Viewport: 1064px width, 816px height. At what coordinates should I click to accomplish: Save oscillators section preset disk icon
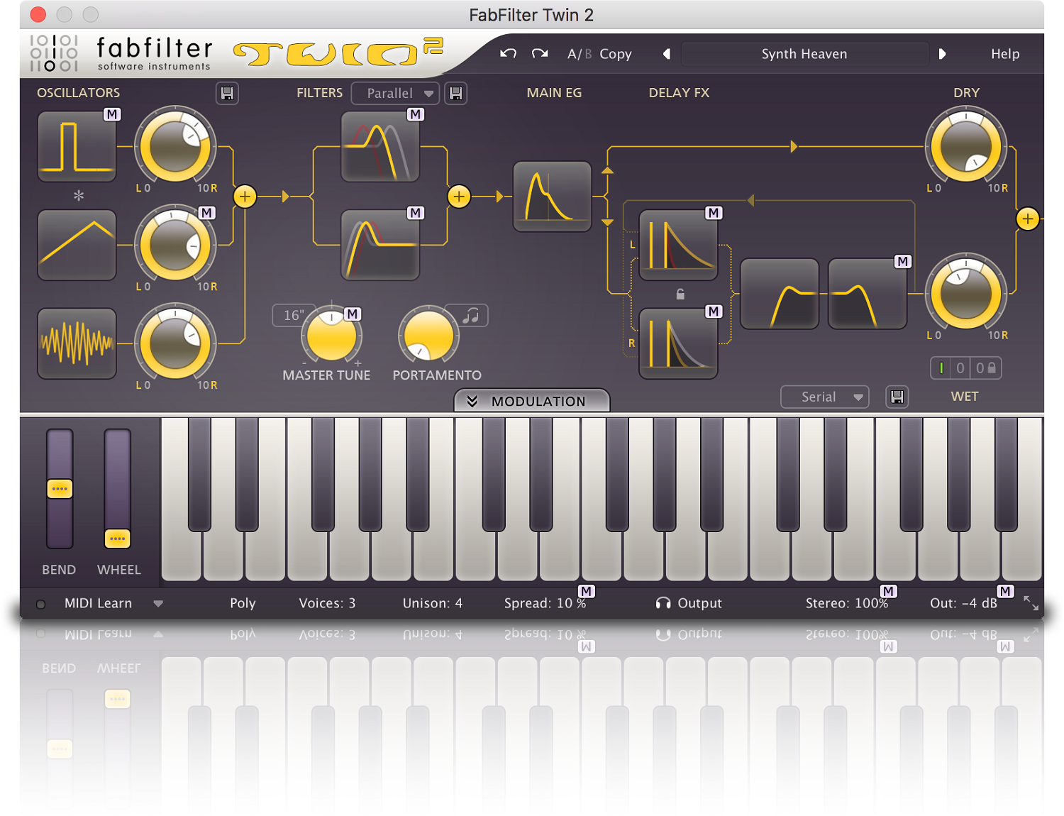228,93
